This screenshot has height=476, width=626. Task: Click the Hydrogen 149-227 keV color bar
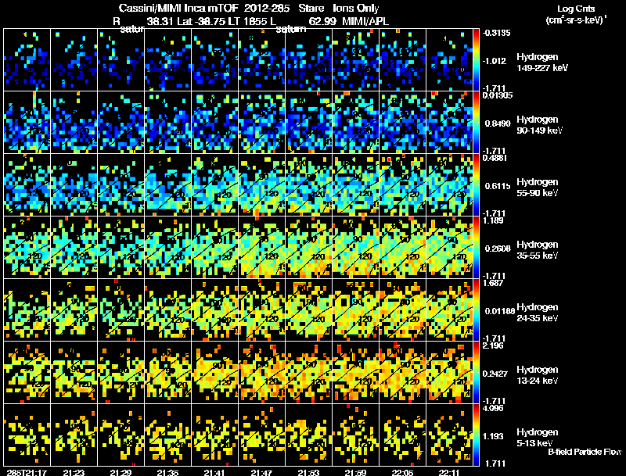(476, 60)
